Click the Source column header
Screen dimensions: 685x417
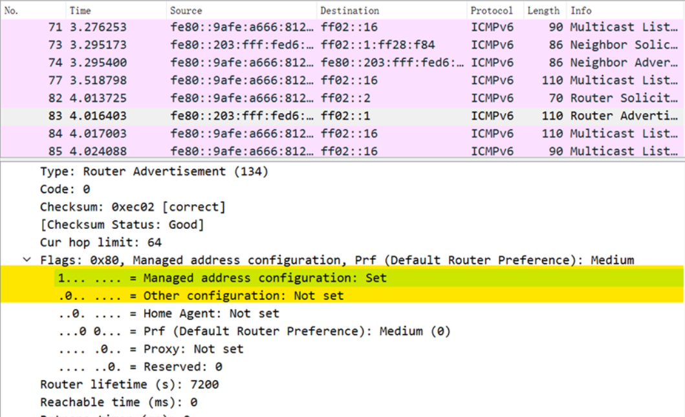(x=241, y=10)
